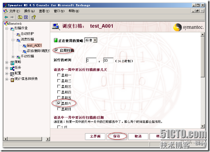
Task: Collapse the 调度扫描 tree node
Action: (x=13, y=40)
